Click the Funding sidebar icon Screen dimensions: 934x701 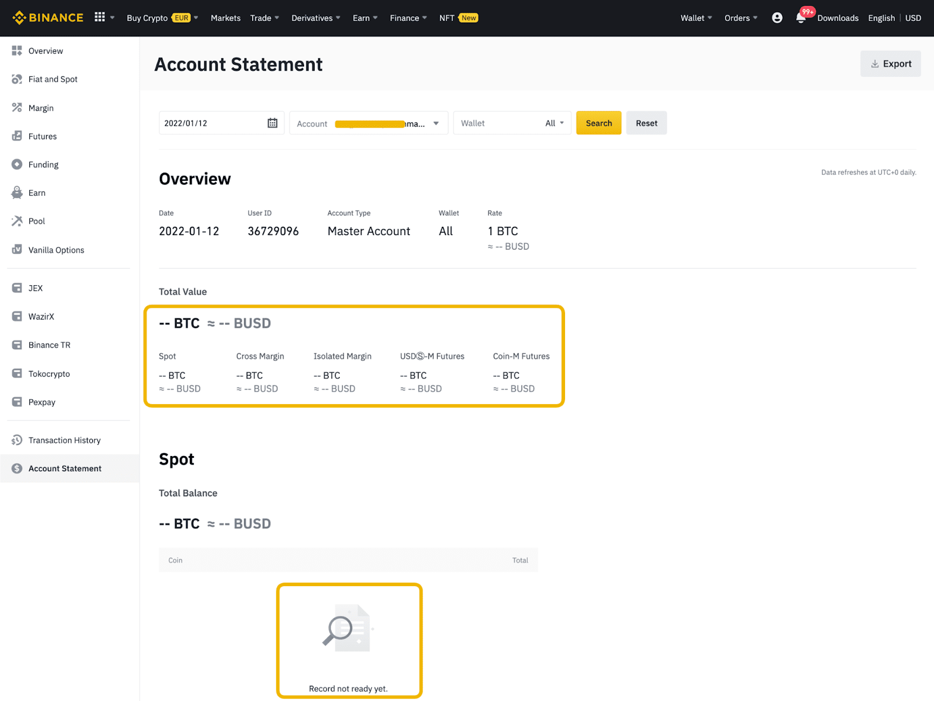[17, 164]
